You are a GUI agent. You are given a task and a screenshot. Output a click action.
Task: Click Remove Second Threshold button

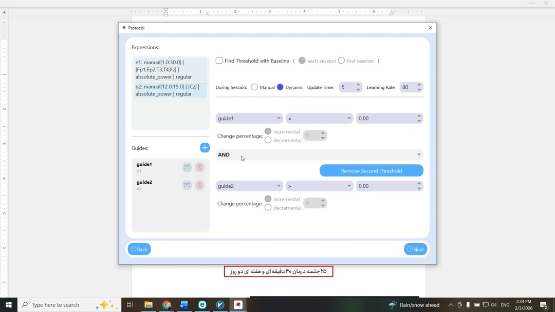[x=372, y=171]
